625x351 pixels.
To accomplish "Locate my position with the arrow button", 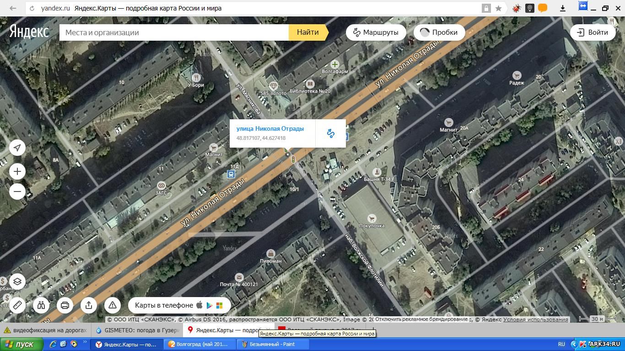I will pos(17,148).
